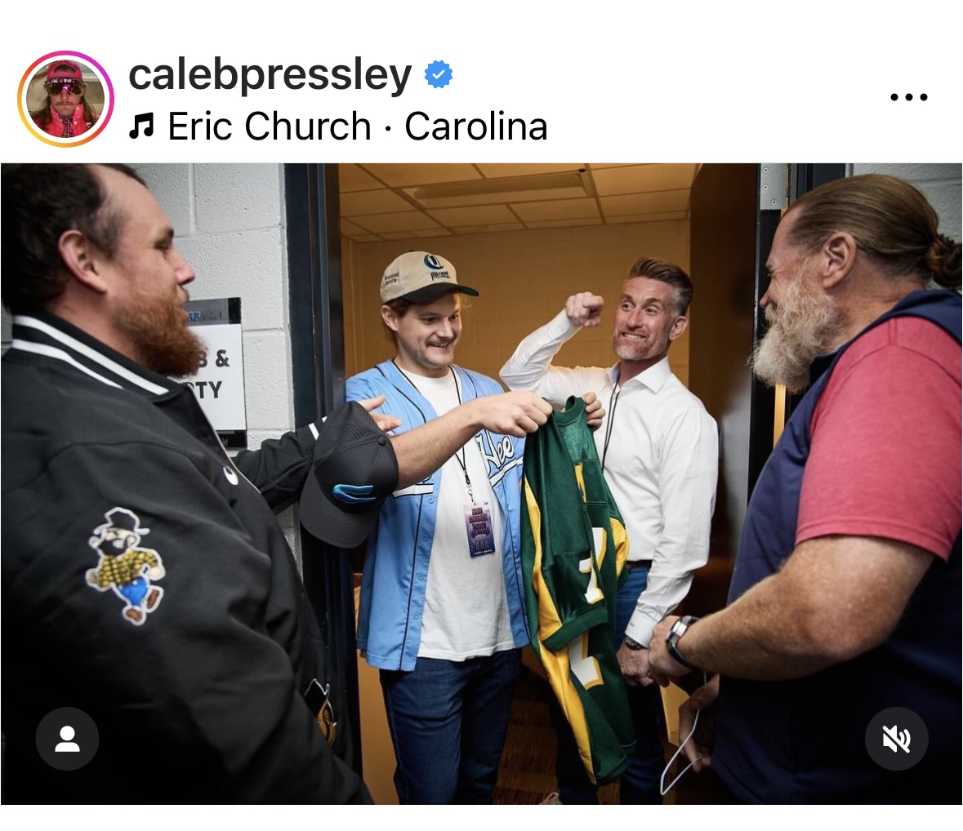The height and width of the screenshot is (831, 963).
Task: Open the three-dot more options menu
Action: pos(908,97)
